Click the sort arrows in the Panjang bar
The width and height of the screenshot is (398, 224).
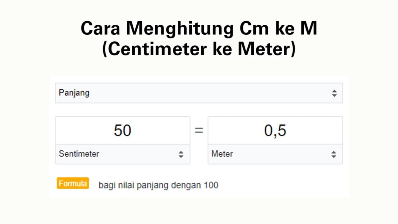coord(334,93)
